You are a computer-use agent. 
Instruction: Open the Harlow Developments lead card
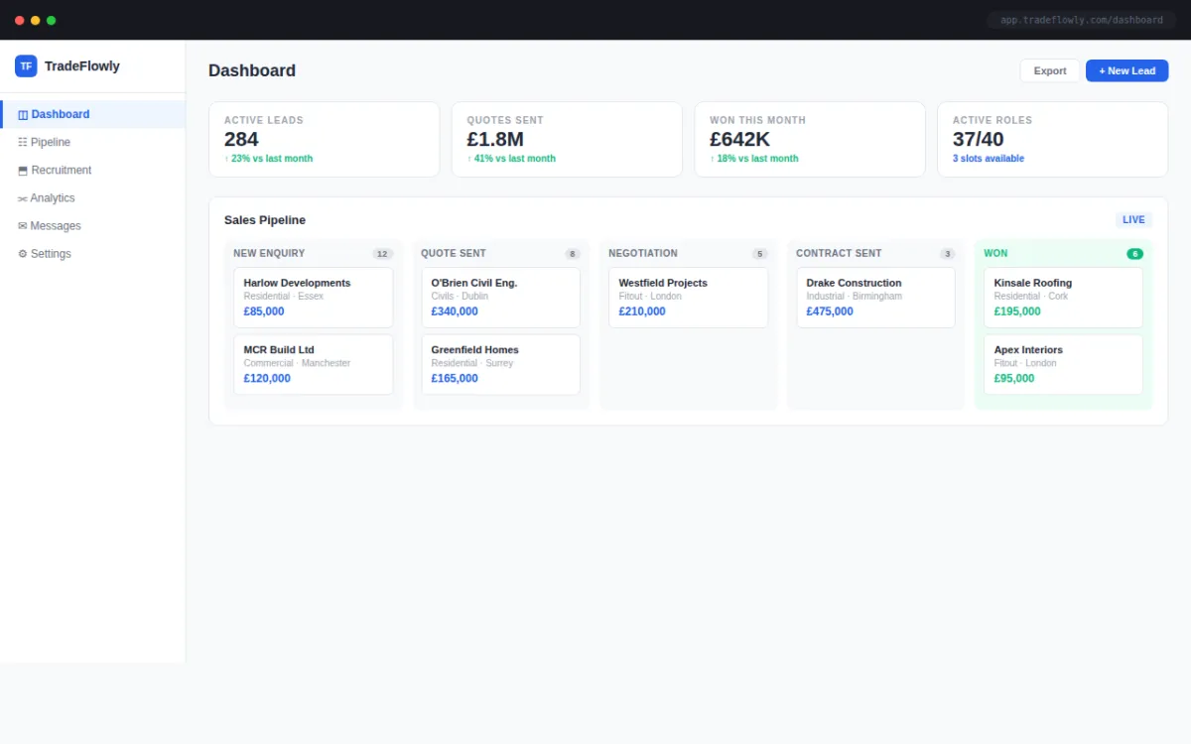click(x=314, y=297)
